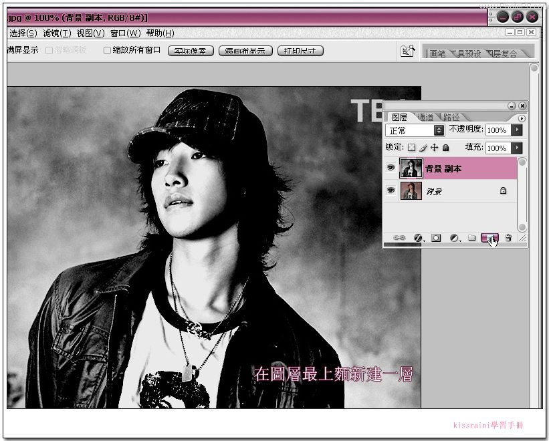Select 背景 副本 layer thumbnail
The height and width of the screenshot is (441, 549).
pos(411,168)
